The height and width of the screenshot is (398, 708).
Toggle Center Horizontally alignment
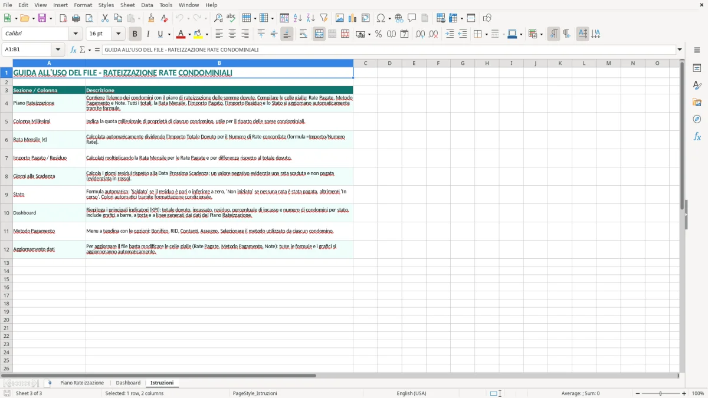(x=232, y=34)
